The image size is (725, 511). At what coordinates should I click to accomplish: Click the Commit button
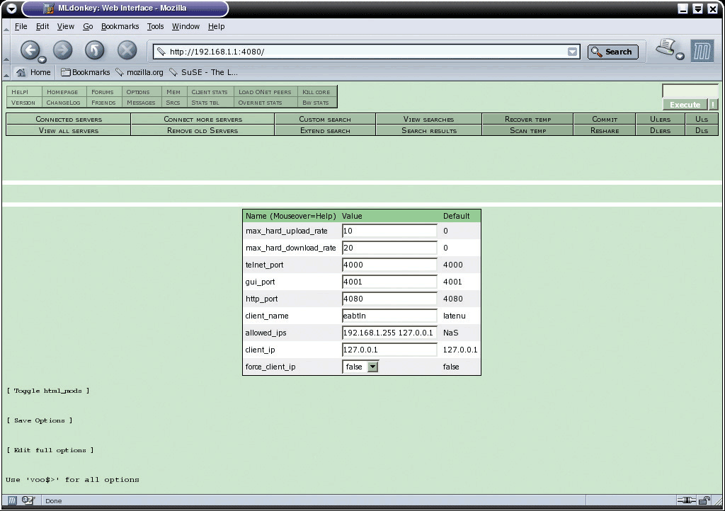(x=605, y=119)
